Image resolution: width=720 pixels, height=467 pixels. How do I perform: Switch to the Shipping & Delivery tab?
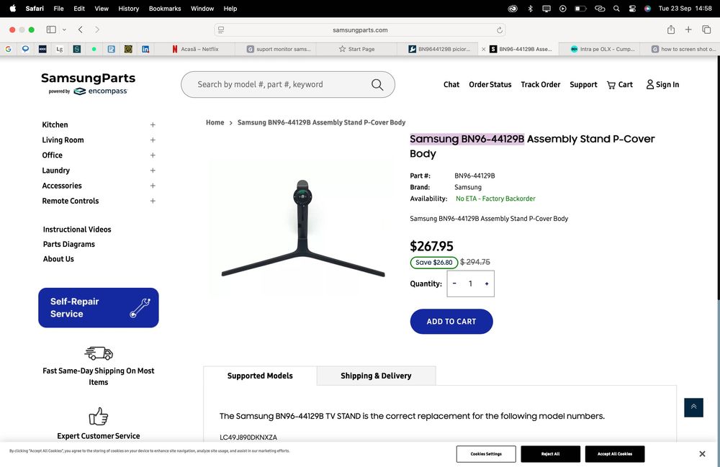point(376,376)
